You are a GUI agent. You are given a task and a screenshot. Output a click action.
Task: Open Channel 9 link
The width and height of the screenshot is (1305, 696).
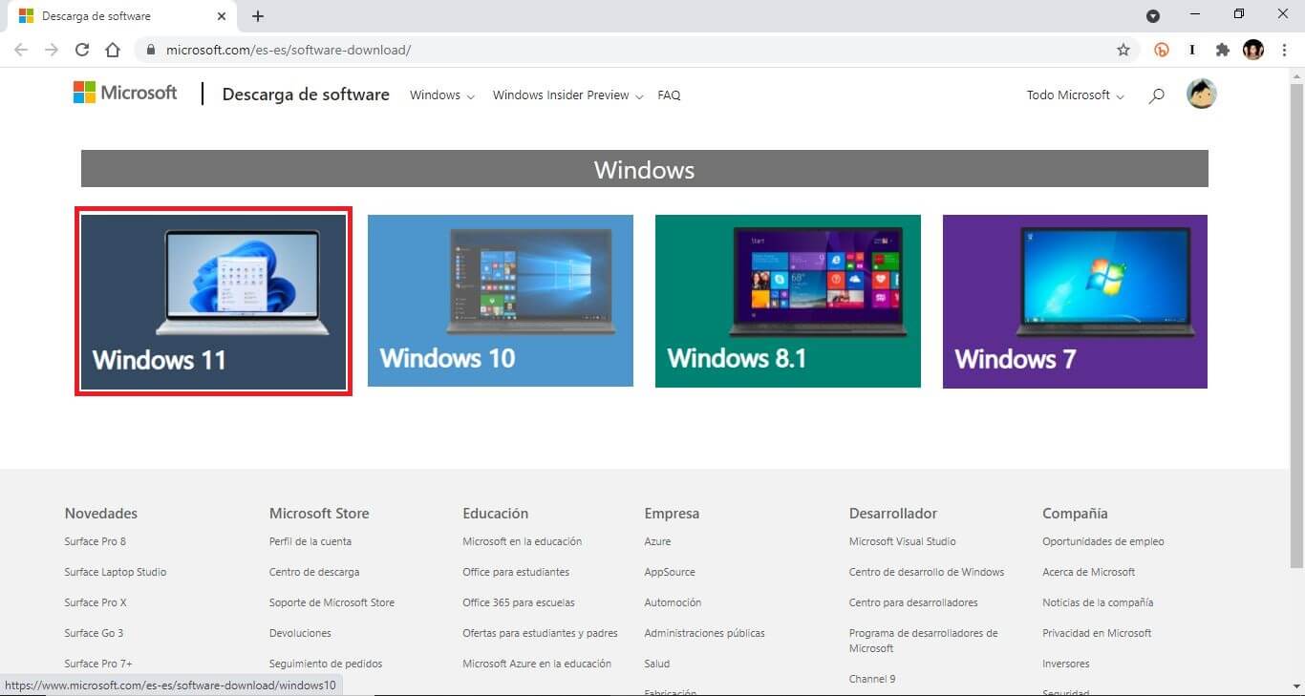coord(872,679)
